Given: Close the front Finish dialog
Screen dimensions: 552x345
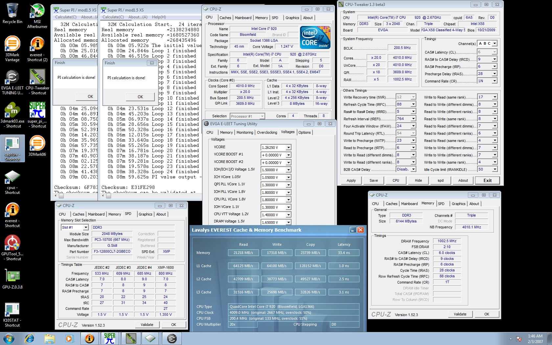Looking at the screenshot, I should (152, 63).
